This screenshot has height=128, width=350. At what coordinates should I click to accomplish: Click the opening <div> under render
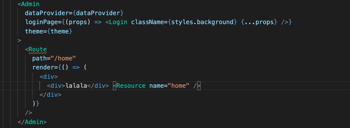pyautogui.click(x=49, y=77)
